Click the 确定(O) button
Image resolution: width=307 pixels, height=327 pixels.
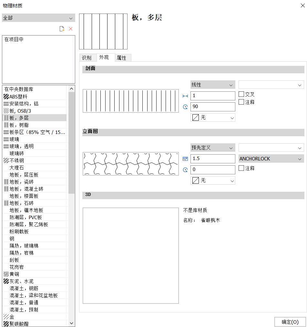click(290, 322)
